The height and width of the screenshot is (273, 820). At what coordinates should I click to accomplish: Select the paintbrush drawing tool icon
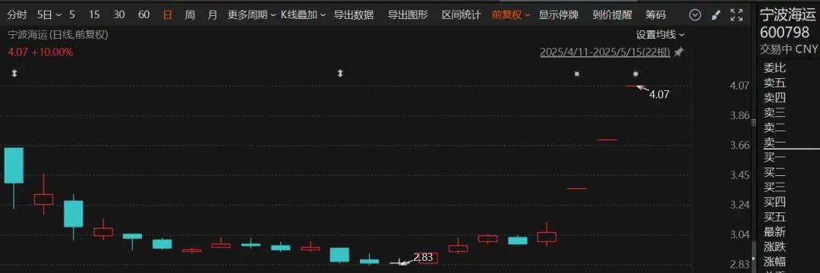(x=717, y=15)
